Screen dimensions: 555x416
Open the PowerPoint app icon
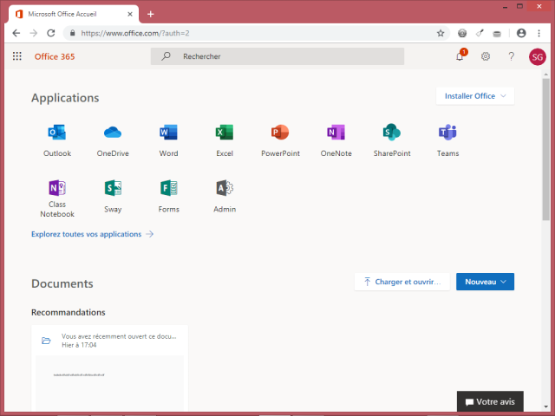point(280,133)
